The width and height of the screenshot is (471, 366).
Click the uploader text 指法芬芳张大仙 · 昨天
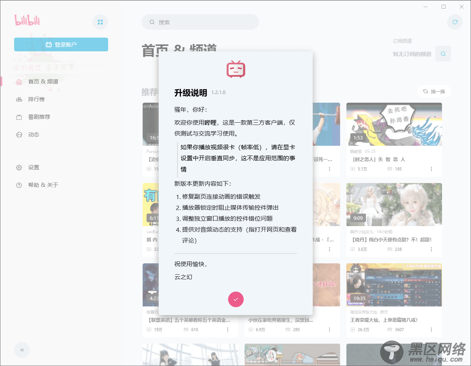(x=369, y=312)
